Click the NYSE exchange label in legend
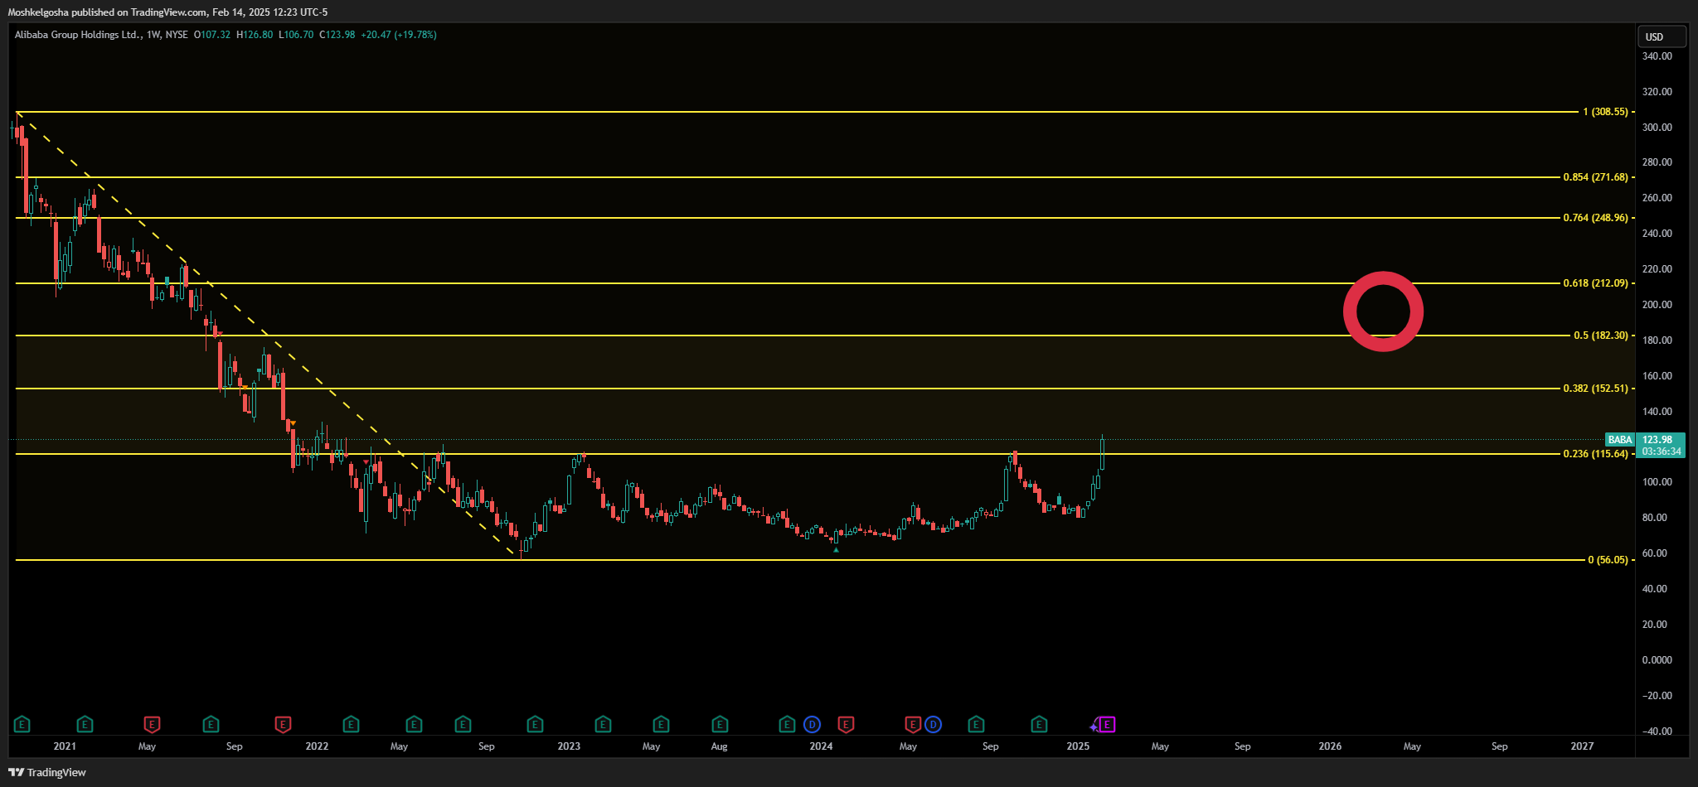The image size is (1698, 787). pos(177,35)
